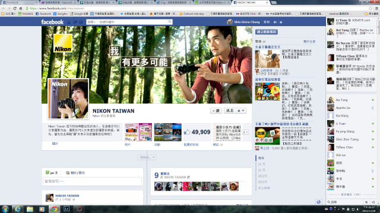This screenshot has height=213, width=380.
Task: Click the search magnifier button
Action: [x=170, y=22]
